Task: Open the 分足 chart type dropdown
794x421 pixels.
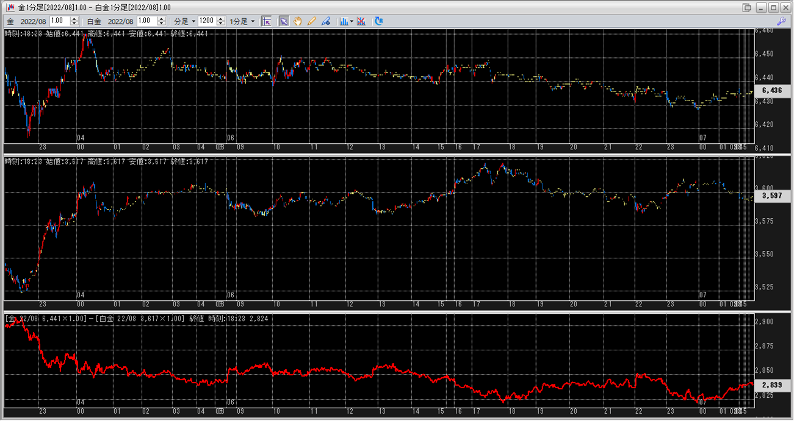Action: tap(184, 21)
